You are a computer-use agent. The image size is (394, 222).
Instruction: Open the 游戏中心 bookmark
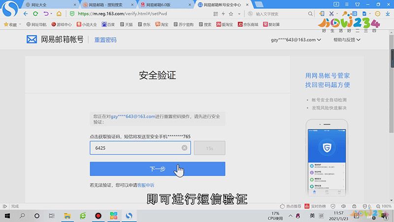[x=61, y=24]
